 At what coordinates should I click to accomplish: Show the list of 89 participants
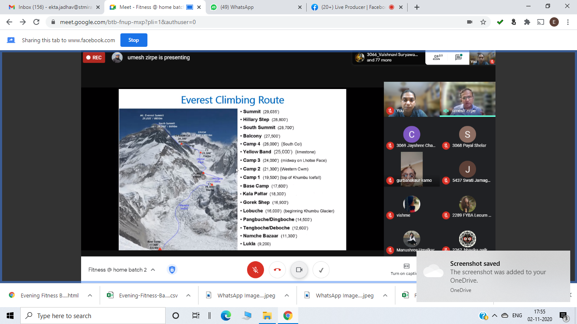[436, 57]
